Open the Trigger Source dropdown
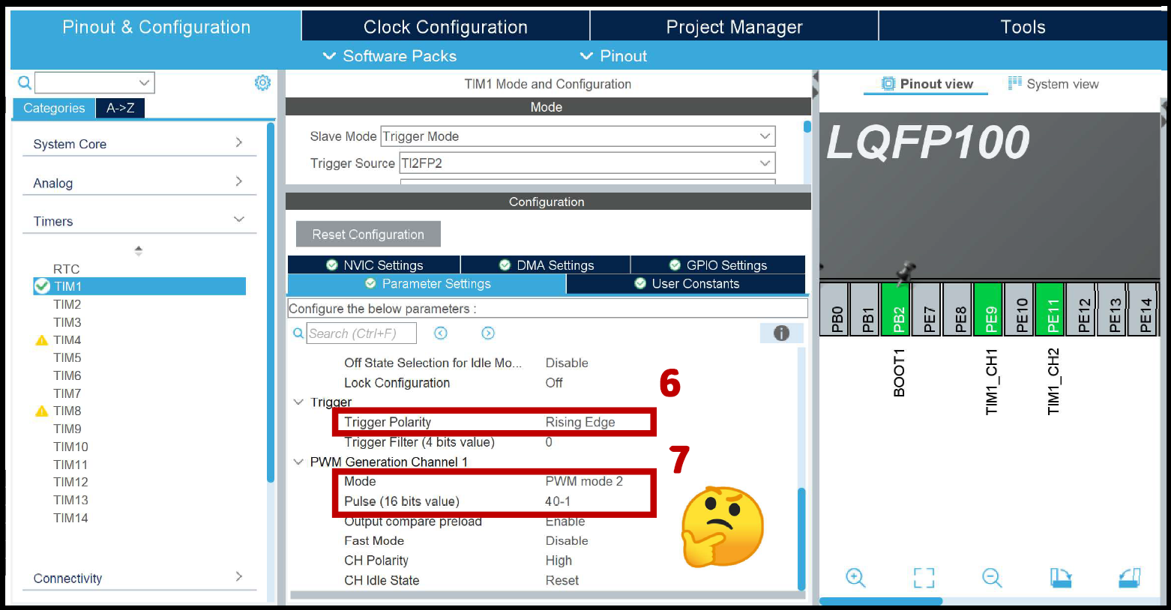Image resolution: width=1171 pixels, height=610 pixels. pos(588,163)
